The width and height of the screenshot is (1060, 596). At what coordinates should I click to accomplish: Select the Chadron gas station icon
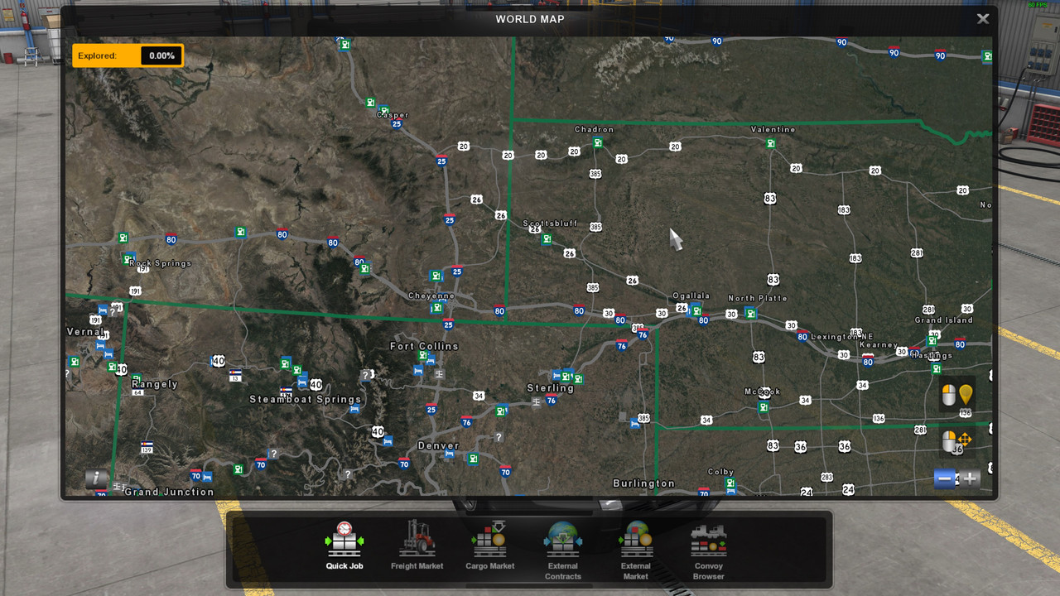pyautogui.click(x=597, y=143)
